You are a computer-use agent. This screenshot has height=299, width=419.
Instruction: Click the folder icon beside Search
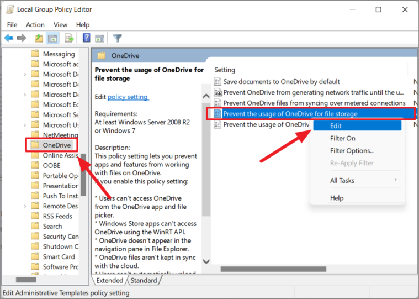35,225
